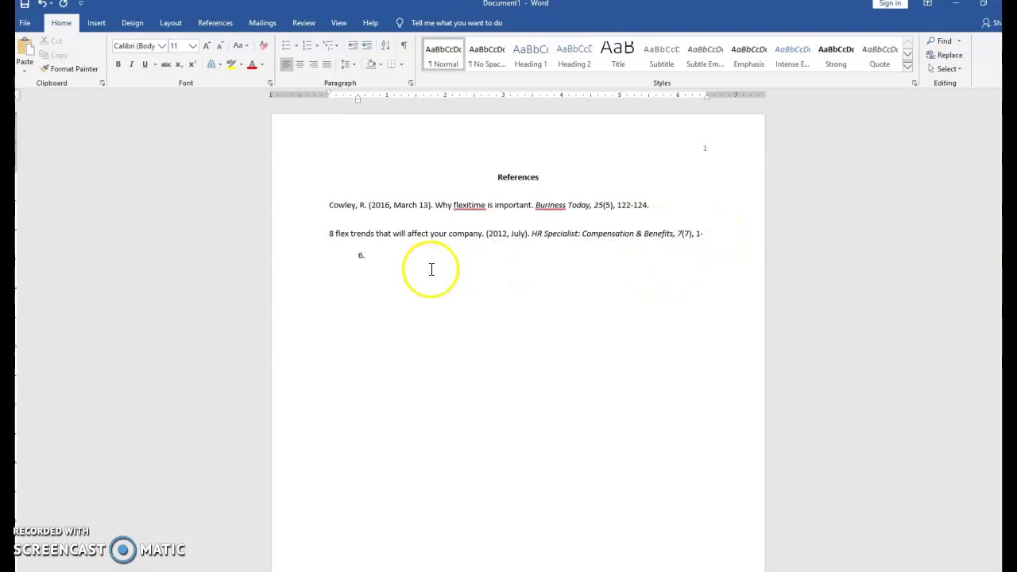Toggle Bold formatting
The height and width of the screenshot is (572, 1017).
coord(118,64)
